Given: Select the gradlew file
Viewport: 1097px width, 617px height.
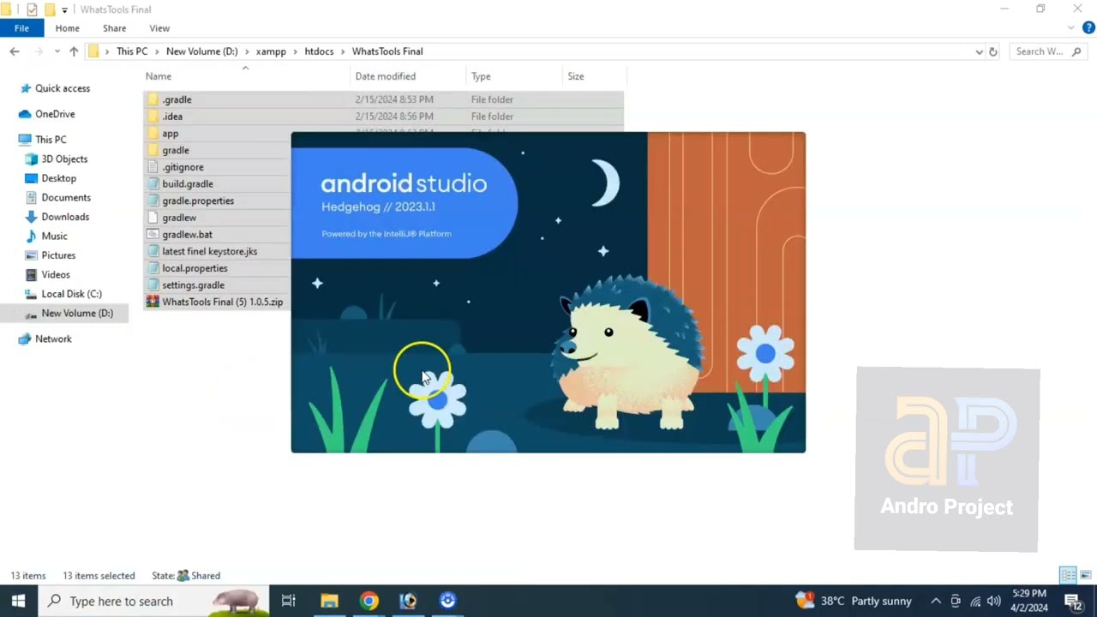Looking at the screenshot, I should tap(179, 218).
